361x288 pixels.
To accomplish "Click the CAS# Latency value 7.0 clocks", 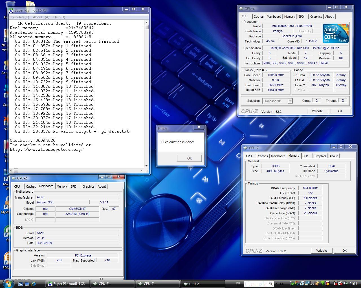I will click(x=310, y=198).
